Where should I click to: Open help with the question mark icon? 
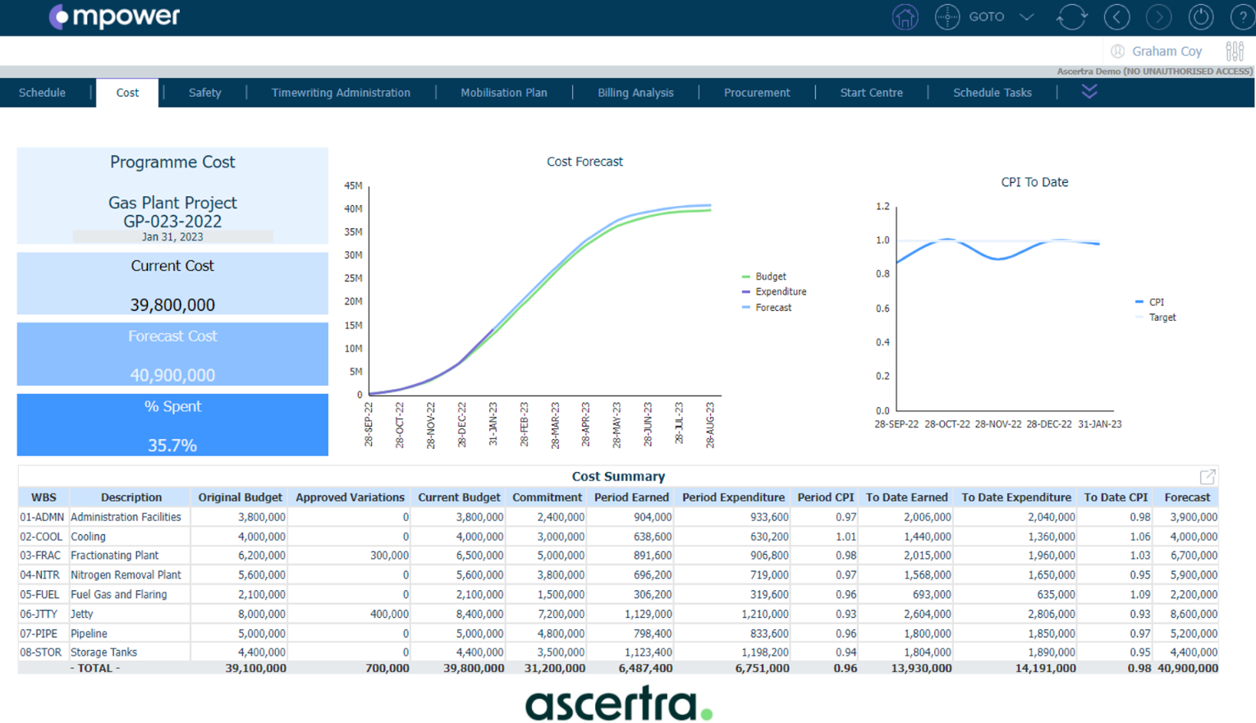click(1242, 17)
